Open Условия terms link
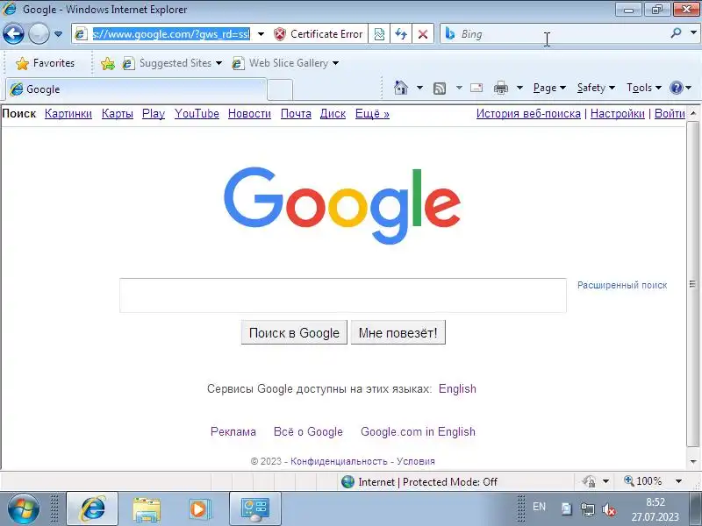702x526 pixels. [x=415, y=461]
